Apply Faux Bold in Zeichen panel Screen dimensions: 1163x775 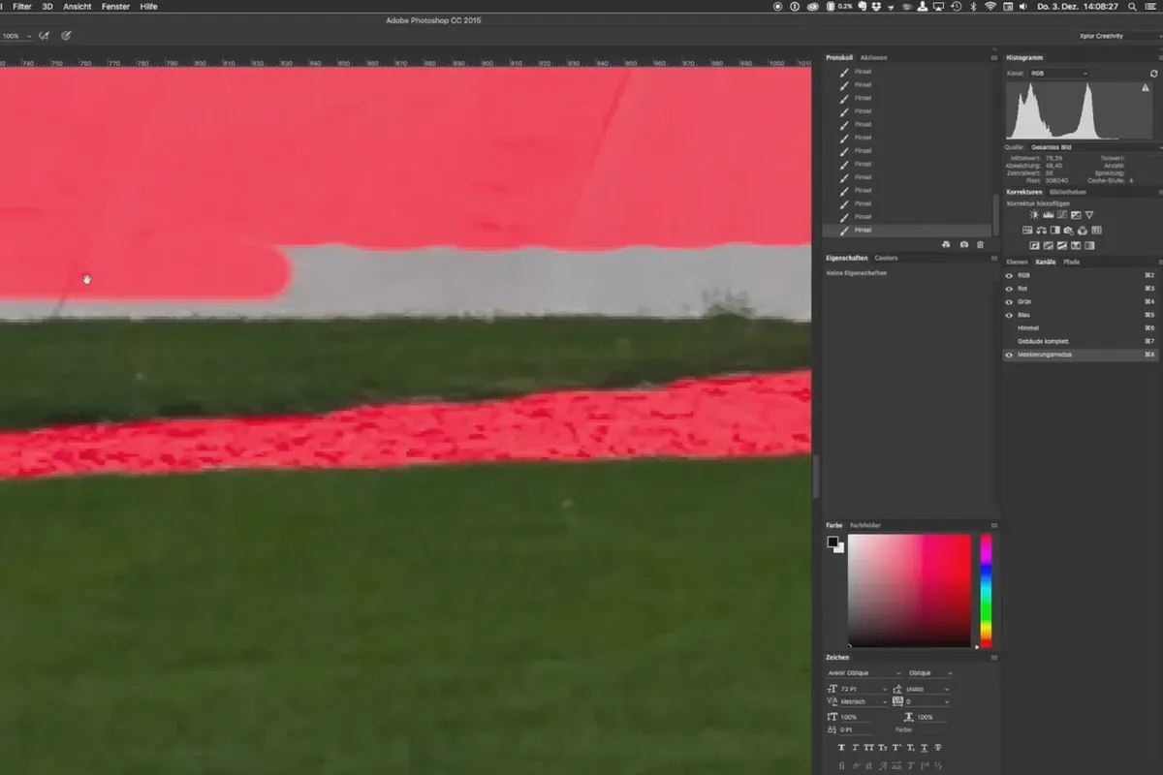(840, 748)
